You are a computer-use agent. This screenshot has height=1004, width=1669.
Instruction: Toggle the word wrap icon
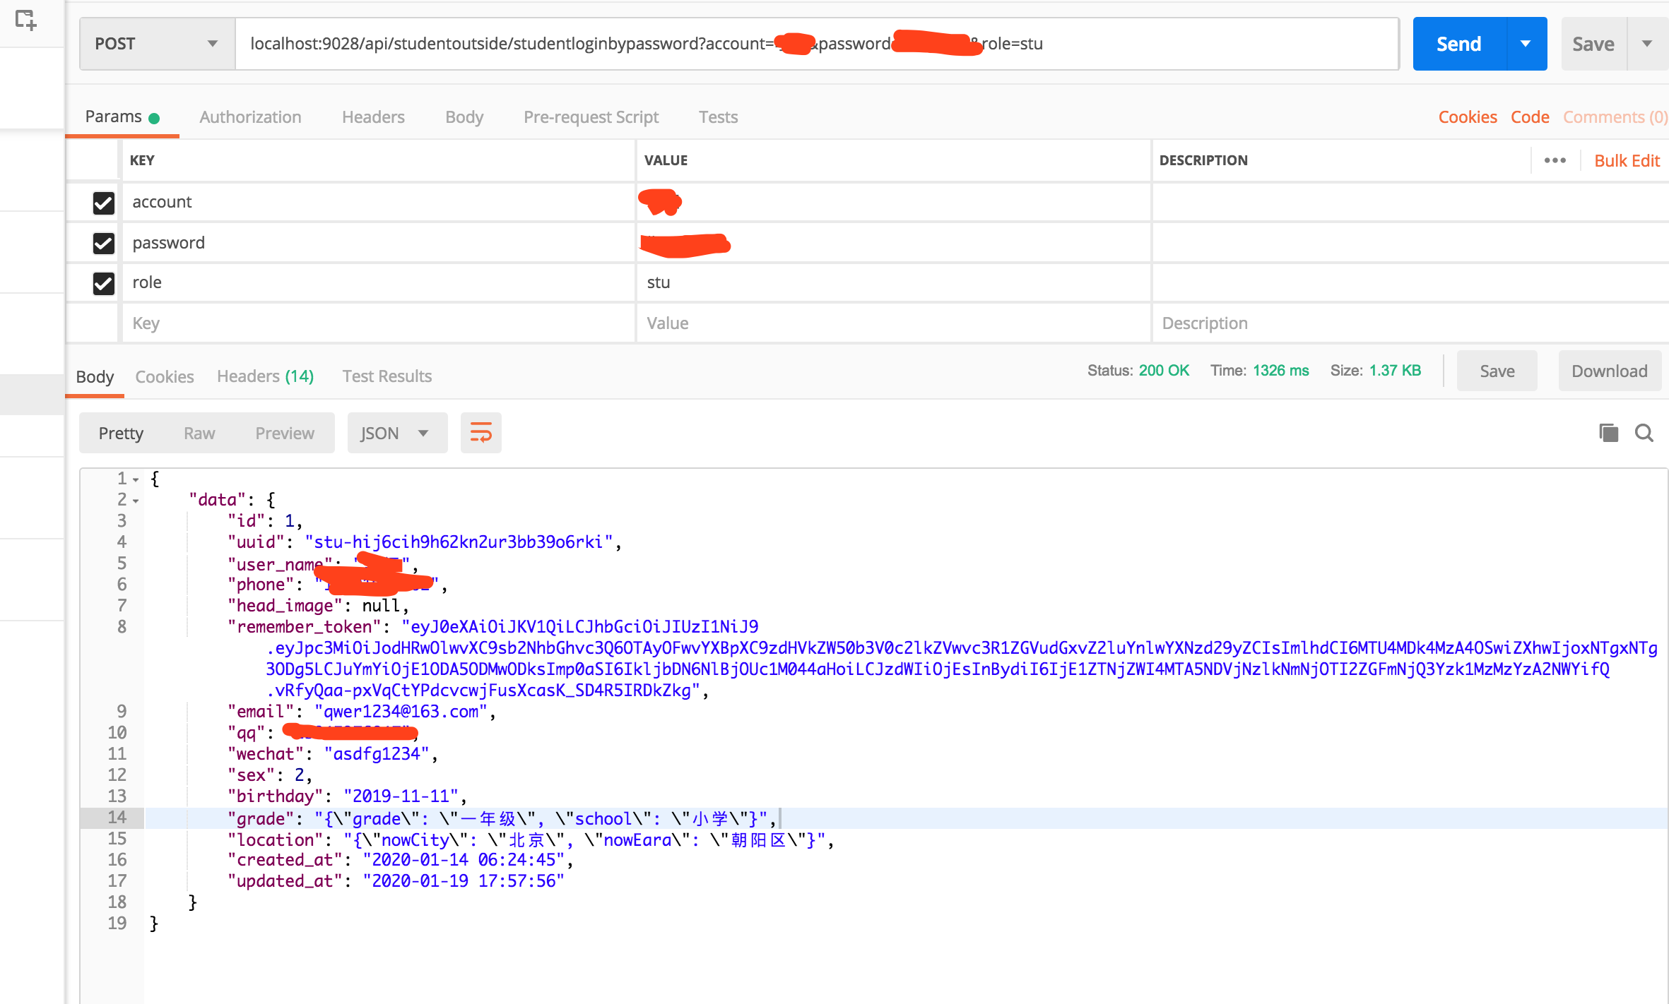click(x=480, y=433)
